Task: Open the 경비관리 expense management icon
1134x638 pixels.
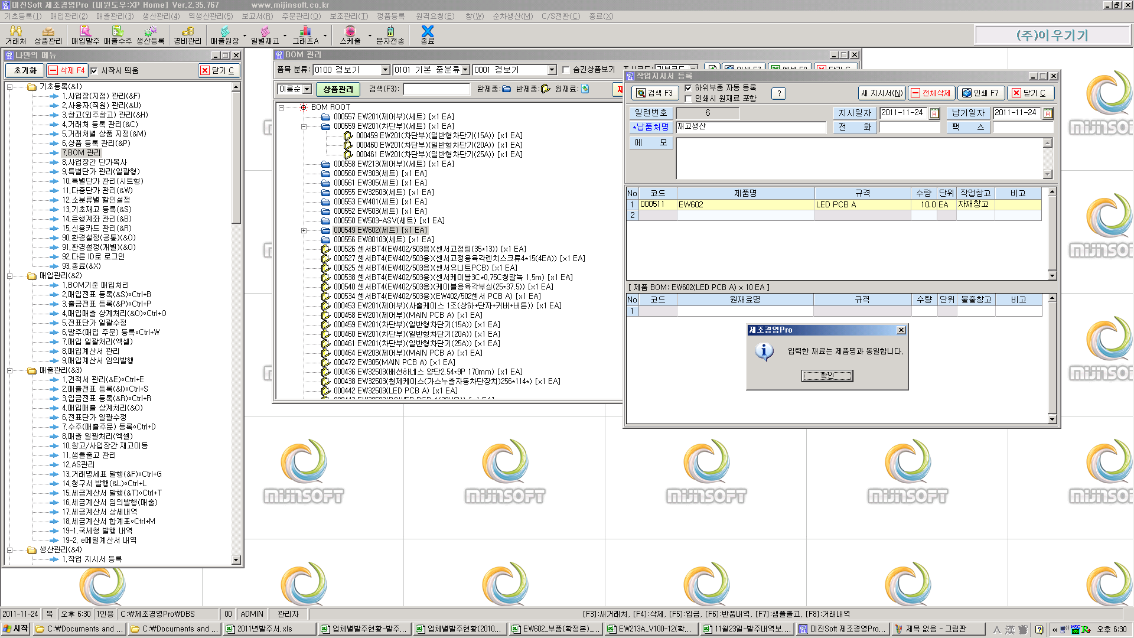Action: pos(187,35)
